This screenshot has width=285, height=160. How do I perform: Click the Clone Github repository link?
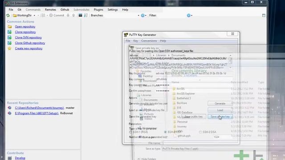click(30, 43)
